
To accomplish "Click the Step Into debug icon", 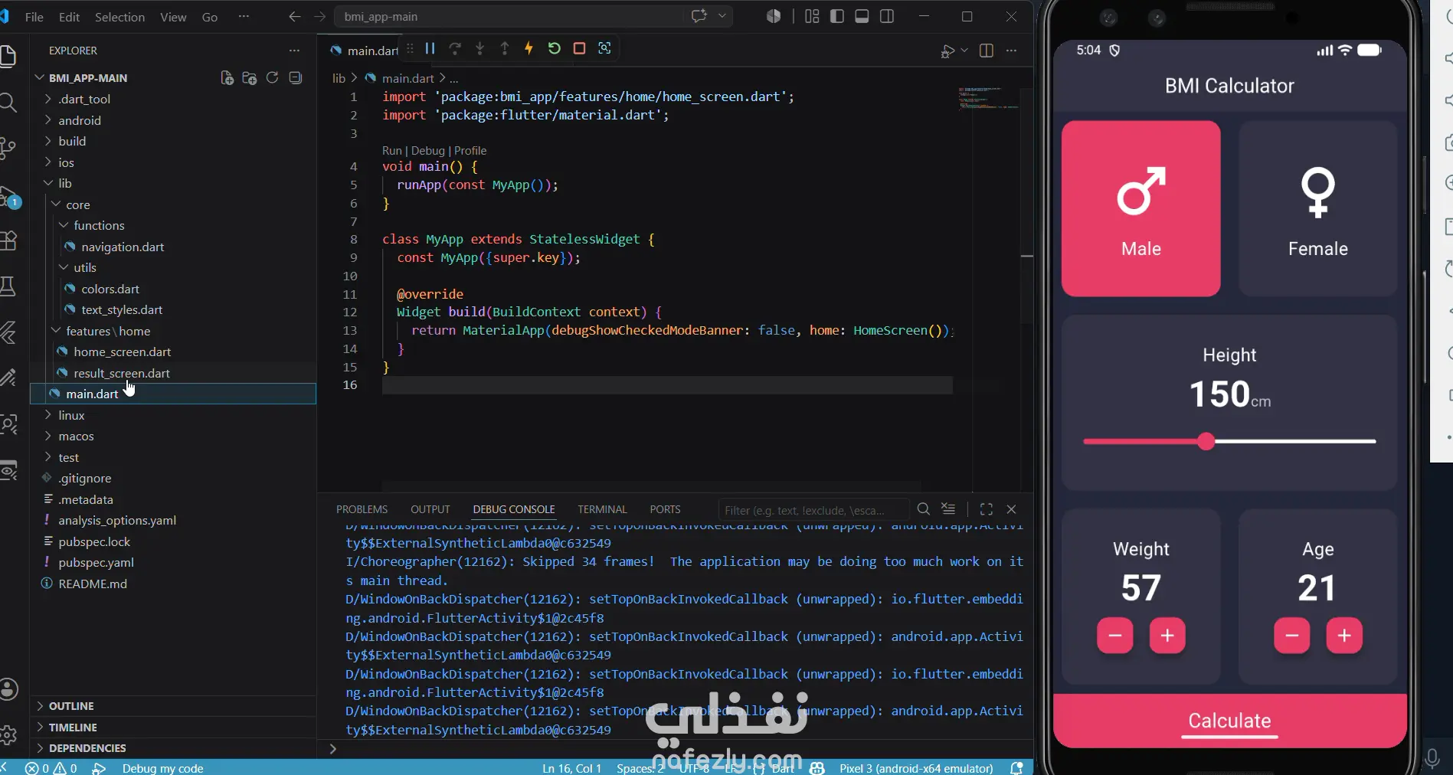I will [479, 48].
